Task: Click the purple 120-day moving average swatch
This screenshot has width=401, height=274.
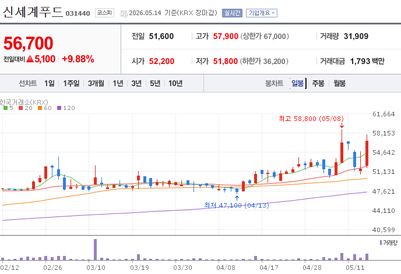Action: (59, 108)
